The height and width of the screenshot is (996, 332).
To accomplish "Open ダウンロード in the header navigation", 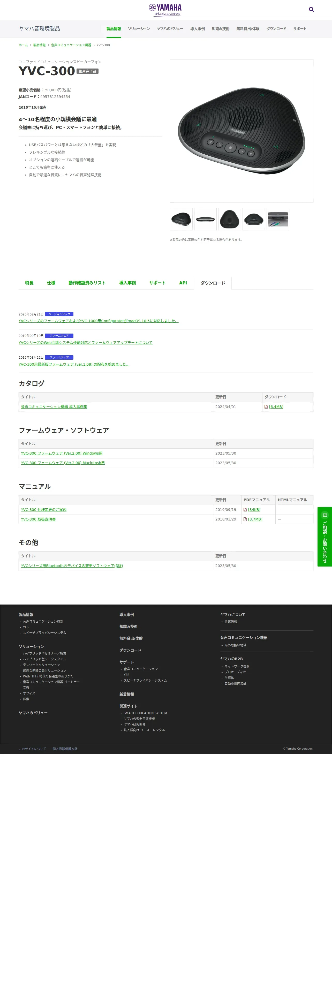I will click(276, 29).
